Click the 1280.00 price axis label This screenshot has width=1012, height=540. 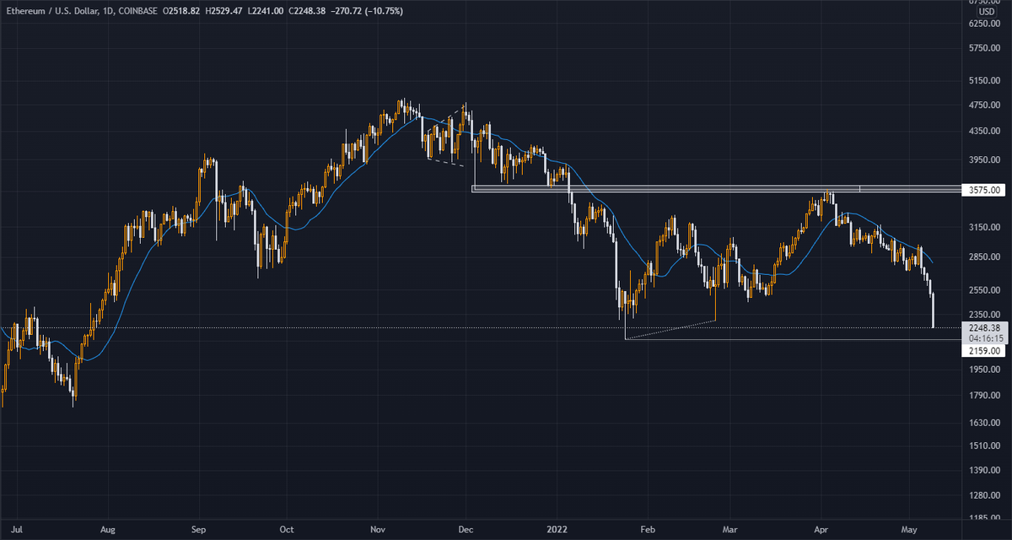(983, 495)
